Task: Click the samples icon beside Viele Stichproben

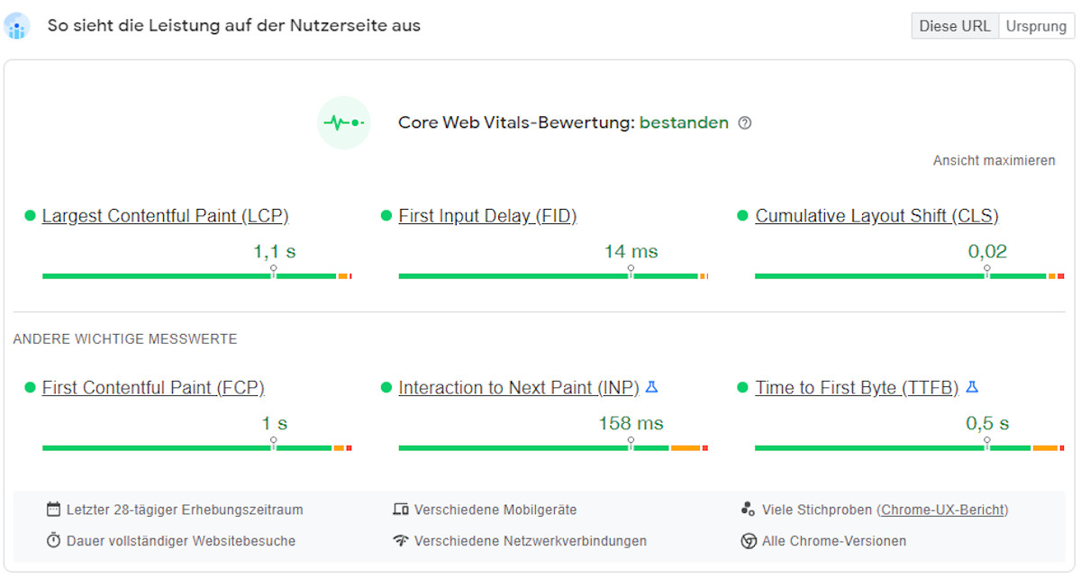Action: (x=748, y=509)
